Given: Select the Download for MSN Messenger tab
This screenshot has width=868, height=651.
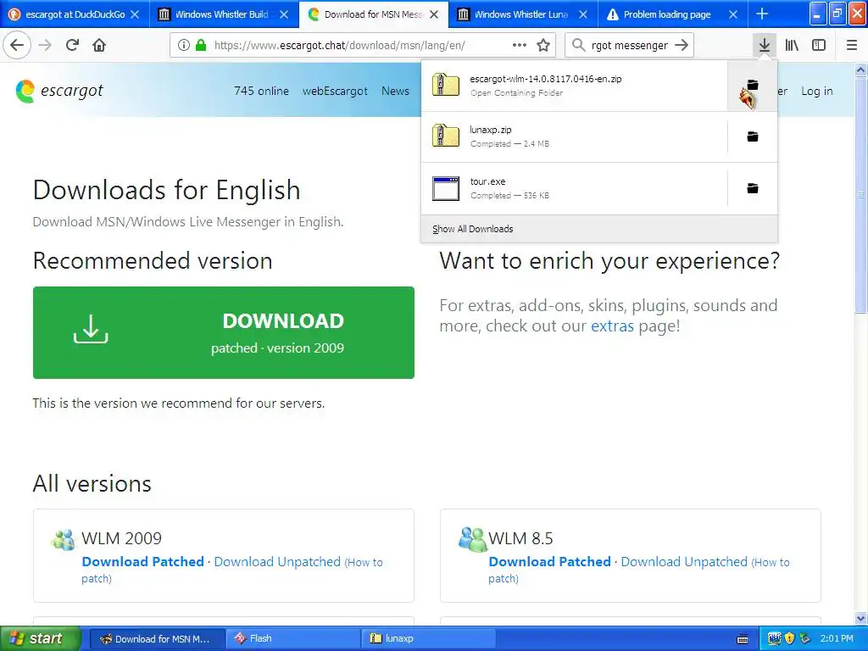Looking at the screenshot, I should pyautogui.click(x=374, y=14).
